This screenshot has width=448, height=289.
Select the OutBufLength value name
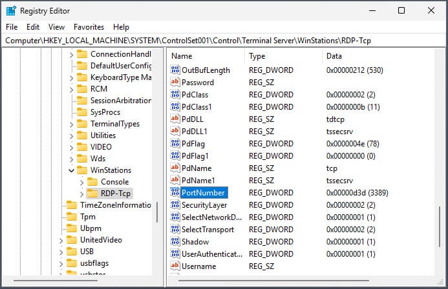point(206,70)
